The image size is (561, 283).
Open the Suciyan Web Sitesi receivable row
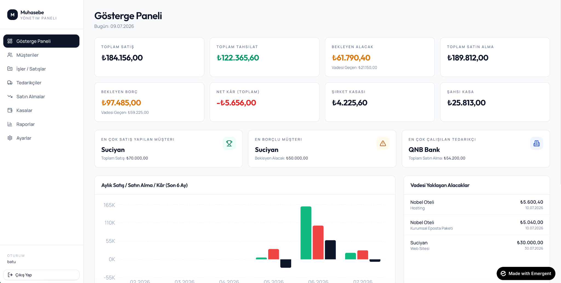pyautogui.click(x=477, y=245)
